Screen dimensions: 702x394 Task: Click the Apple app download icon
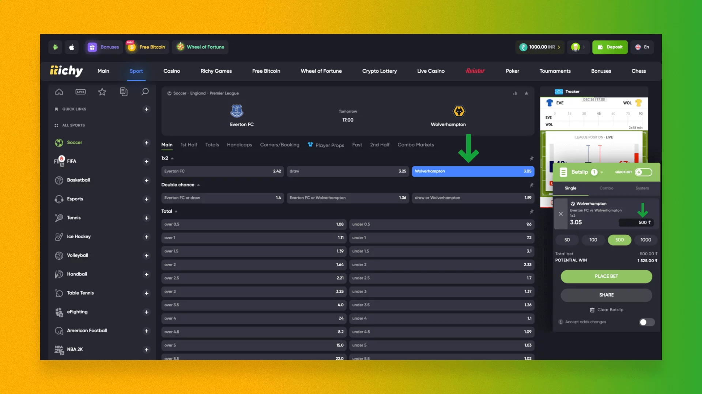pyautogui.click(x=72, y=47)
